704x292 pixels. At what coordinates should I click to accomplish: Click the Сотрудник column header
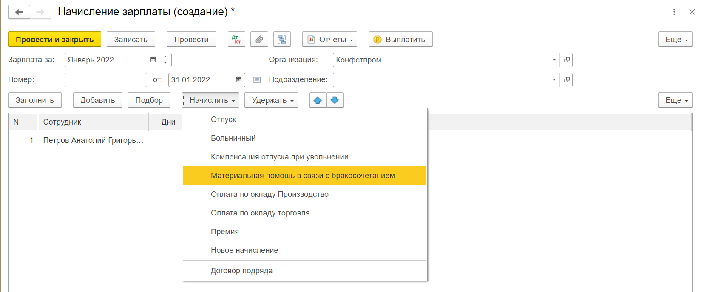coord(93,122)
